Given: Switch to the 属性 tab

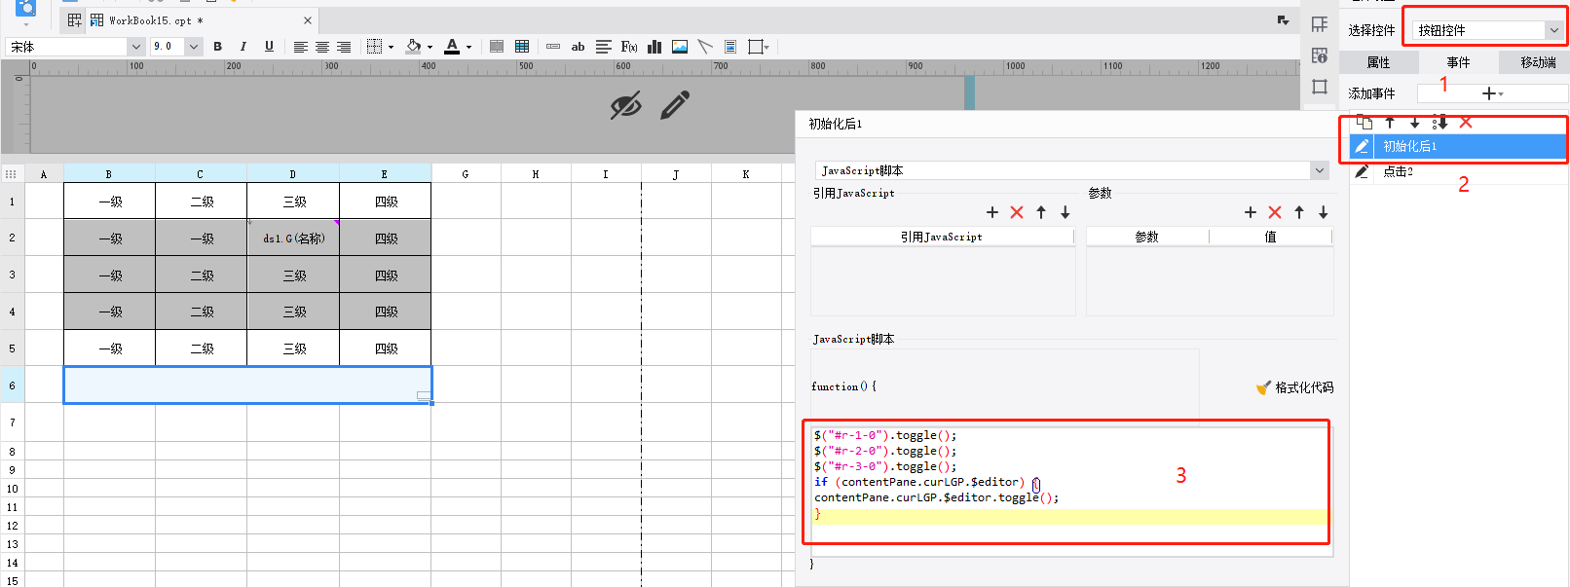Looking at the screenshot, I should click(1378, 62).
